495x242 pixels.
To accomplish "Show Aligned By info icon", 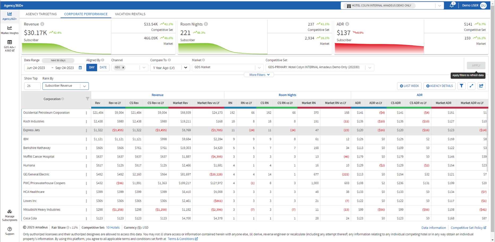I will click(x=103, y=60).
